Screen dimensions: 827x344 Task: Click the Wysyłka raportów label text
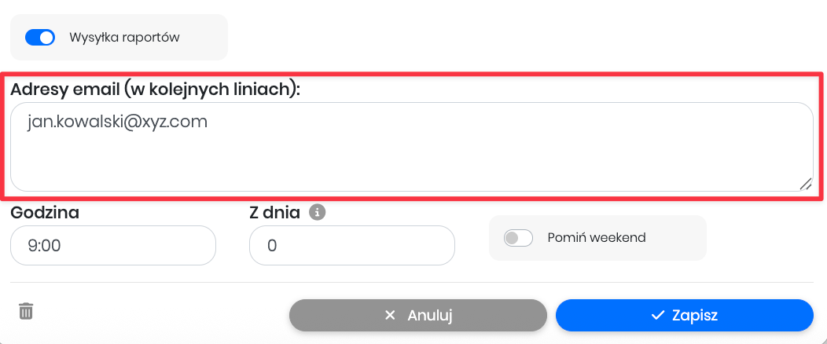[x=124, y=37]
